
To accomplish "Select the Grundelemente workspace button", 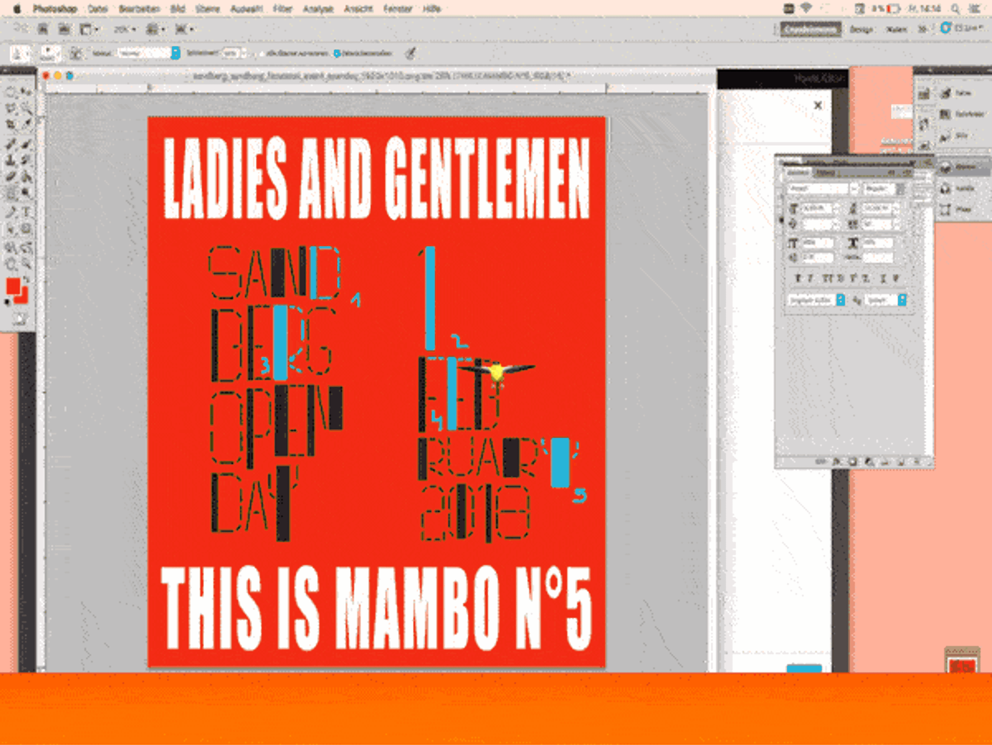I will [x=810, y=30].
